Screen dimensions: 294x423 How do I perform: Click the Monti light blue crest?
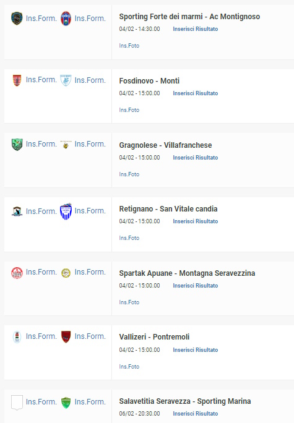click(x=66, y=80)
